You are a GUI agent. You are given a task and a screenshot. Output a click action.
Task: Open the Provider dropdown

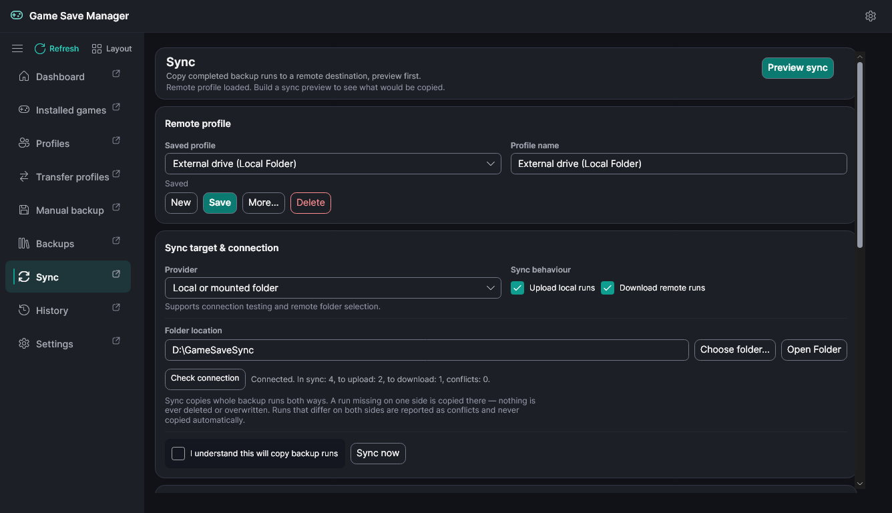pos(332,288)
